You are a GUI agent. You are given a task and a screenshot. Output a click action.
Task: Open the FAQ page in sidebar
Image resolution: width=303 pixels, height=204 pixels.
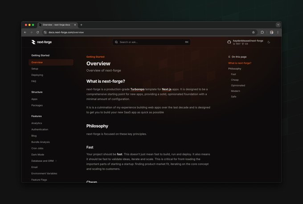click(33, 81)
